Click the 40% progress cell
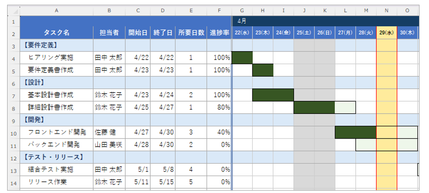429x193 pixels. (219, 132)
